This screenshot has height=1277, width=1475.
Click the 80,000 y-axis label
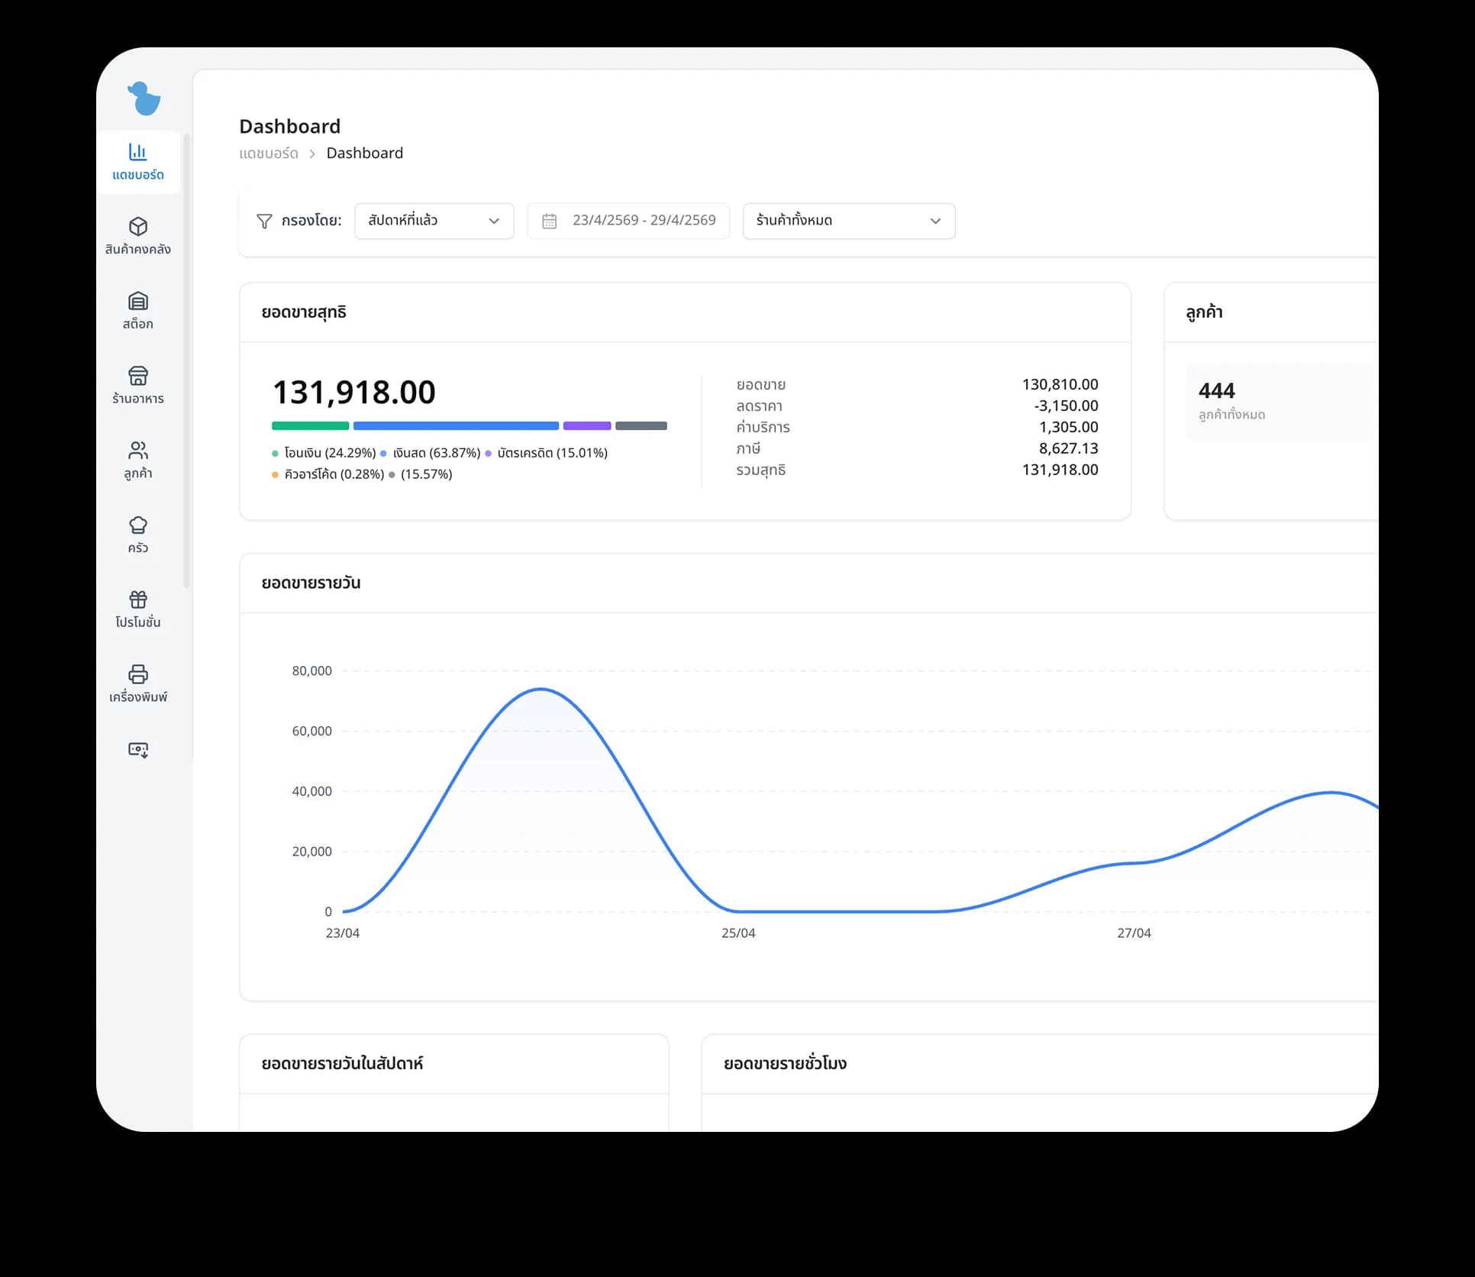311,671
